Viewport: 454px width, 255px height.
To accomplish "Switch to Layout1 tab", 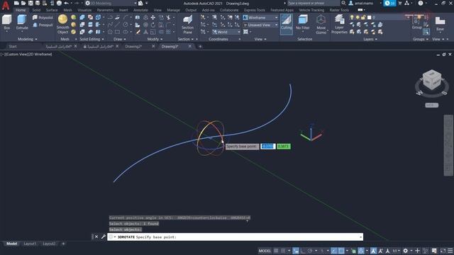I will tap(30, 244).
